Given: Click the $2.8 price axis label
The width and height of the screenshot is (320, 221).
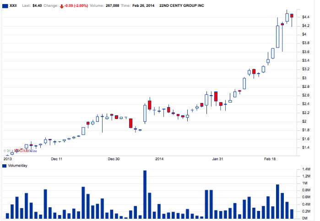Looking at the screenshot, I should [305, 87].
